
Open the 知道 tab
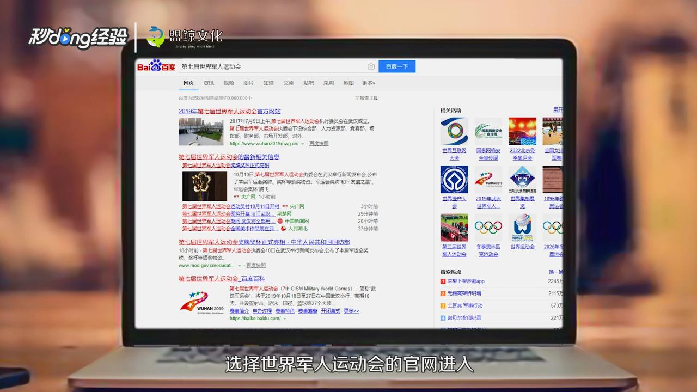pyautogui.click(x=268, y=83)
